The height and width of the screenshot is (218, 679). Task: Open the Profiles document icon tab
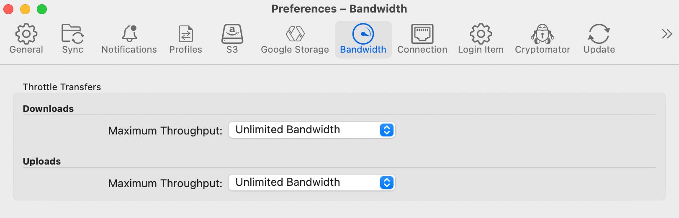coord(185,34)
